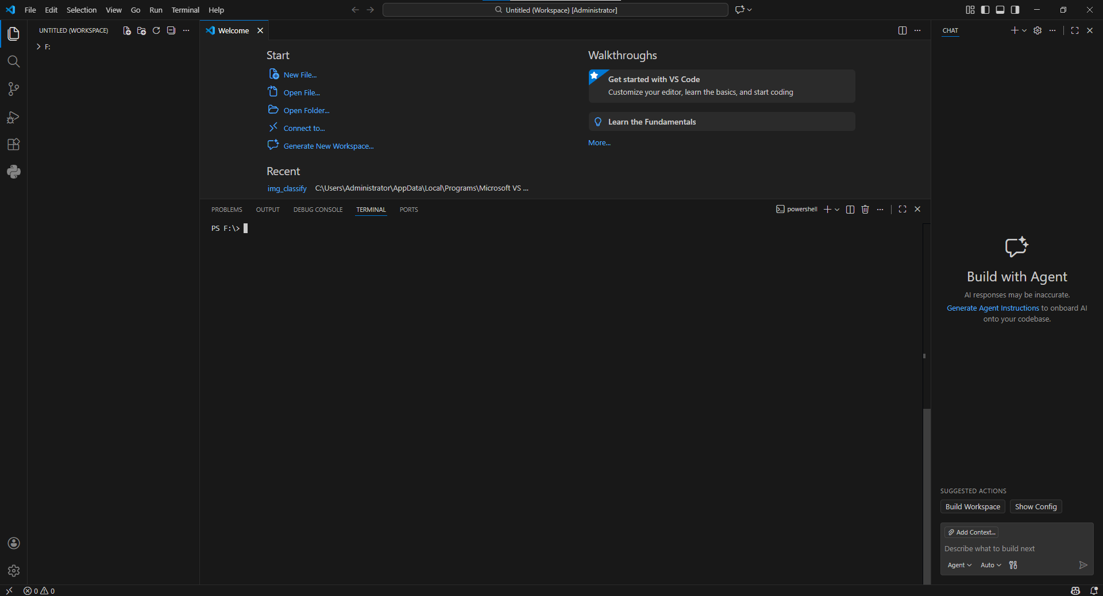Click the terminal scrollbar thumb

pyautogui.click(x=927, y=496)
